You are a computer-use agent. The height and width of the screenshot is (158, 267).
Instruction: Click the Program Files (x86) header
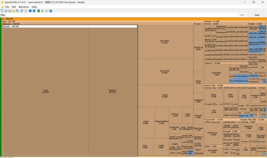253,119
